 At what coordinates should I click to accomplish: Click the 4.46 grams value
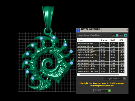[x=103, y=69]
